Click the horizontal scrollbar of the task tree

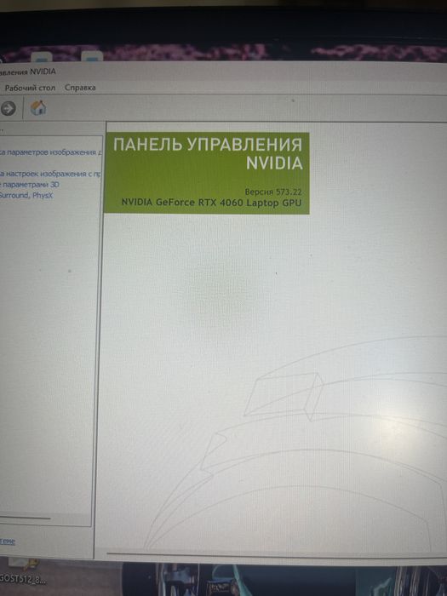pos(25,518)
